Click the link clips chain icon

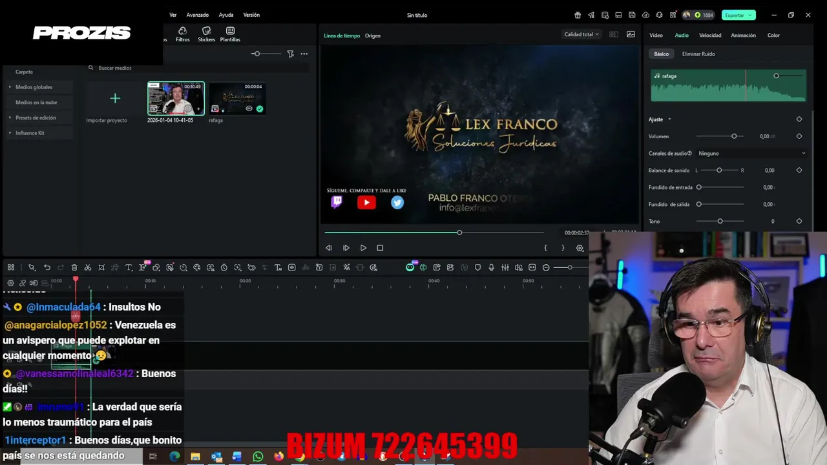(x=22, y=283)
